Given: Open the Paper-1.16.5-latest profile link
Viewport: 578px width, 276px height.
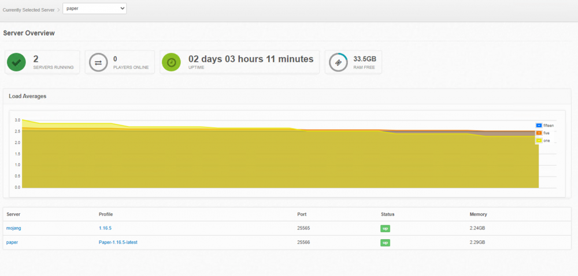Looking at the screenshot, I should tap(118, 243).
